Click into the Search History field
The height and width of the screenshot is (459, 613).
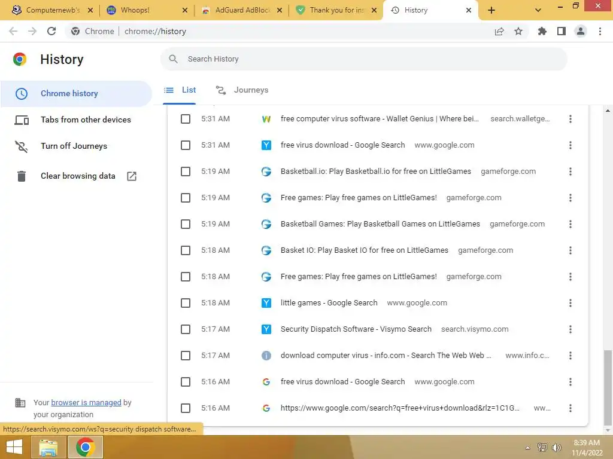tap(363, 59)
